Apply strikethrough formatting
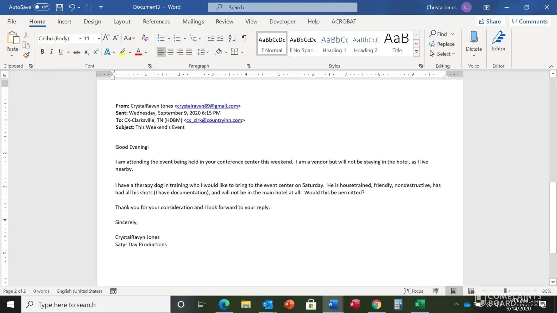The width and height of the screenshot is (557, 313). point(77,52)
